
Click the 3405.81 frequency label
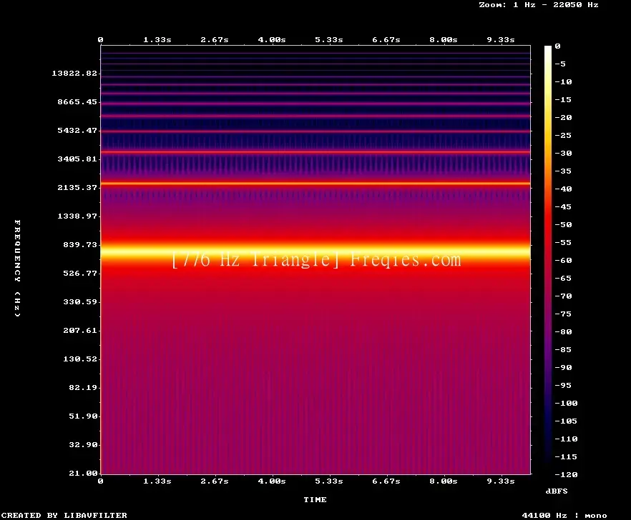point(77,159)
